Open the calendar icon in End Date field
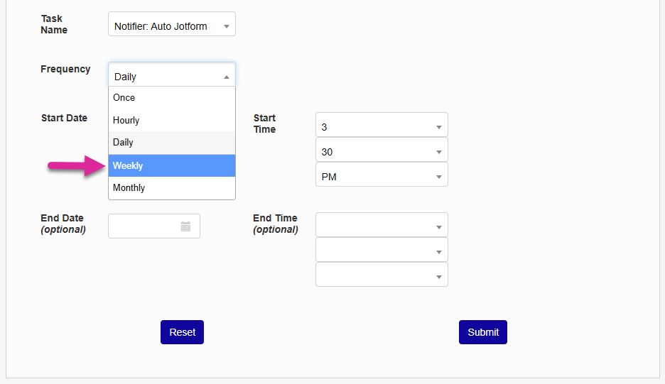665x384 pixels. click(185, 226)
